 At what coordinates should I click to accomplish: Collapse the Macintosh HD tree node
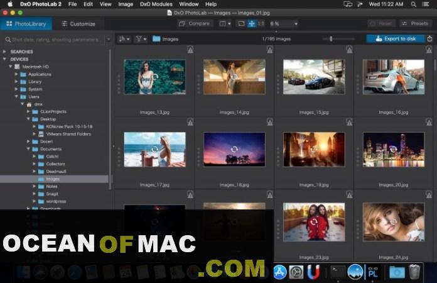click(x=10, y=67)
